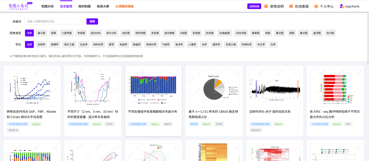Select 生物工程 subject
The width and height of the screenshot is (369, 161).
click(231, 45)
